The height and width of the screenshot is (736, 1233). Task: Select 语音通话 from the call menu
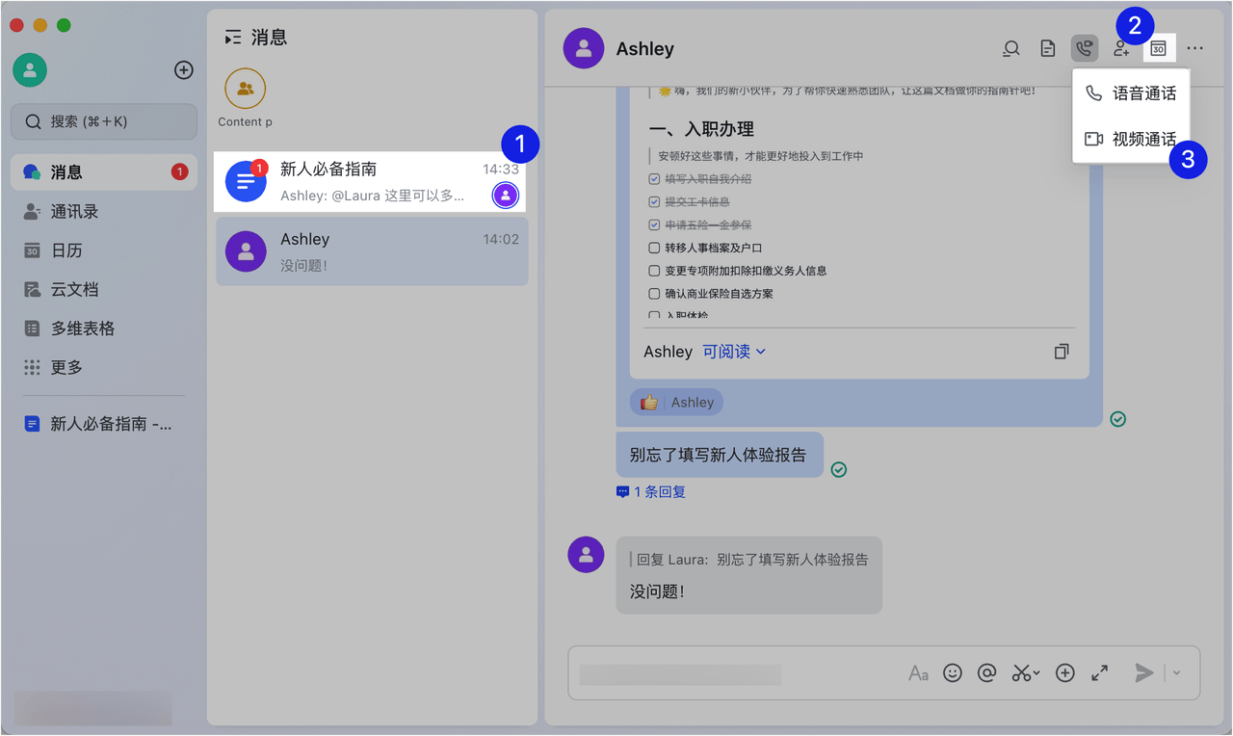[1131, 93]
